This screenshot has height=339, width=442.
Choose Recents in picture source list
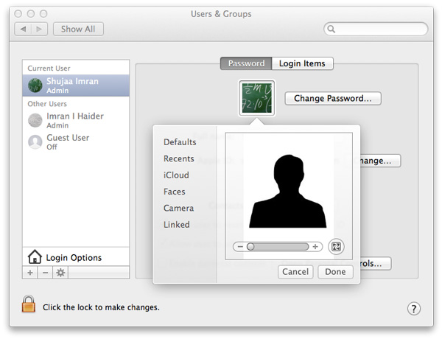point(179,158)
